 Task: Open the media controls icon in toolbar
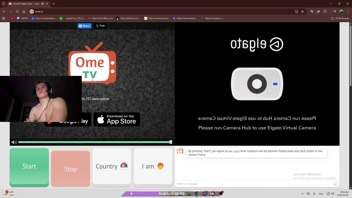click(335, 12)
